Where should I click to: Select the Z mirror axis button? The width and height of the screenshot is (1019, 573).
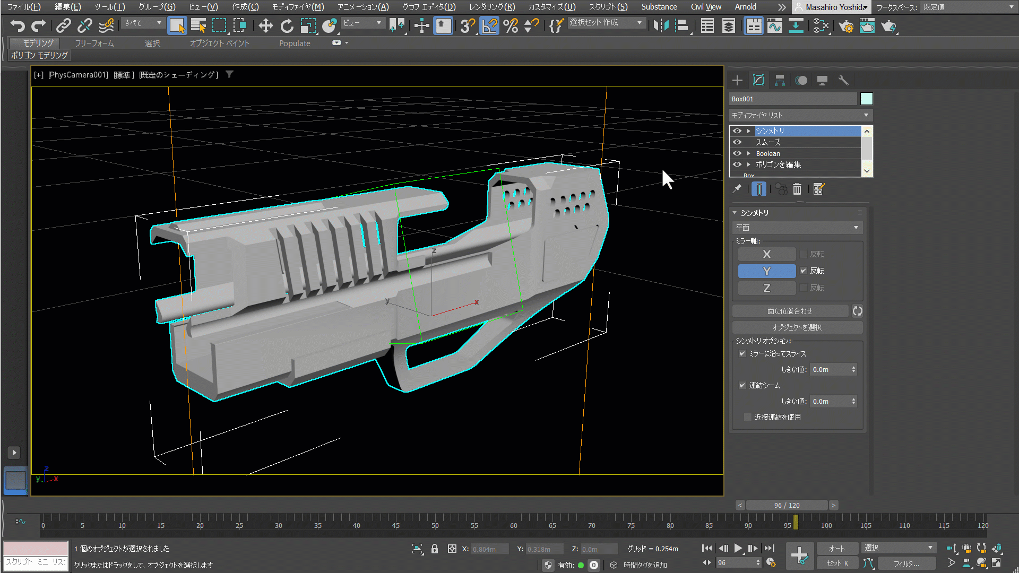(x=767, y=288)
